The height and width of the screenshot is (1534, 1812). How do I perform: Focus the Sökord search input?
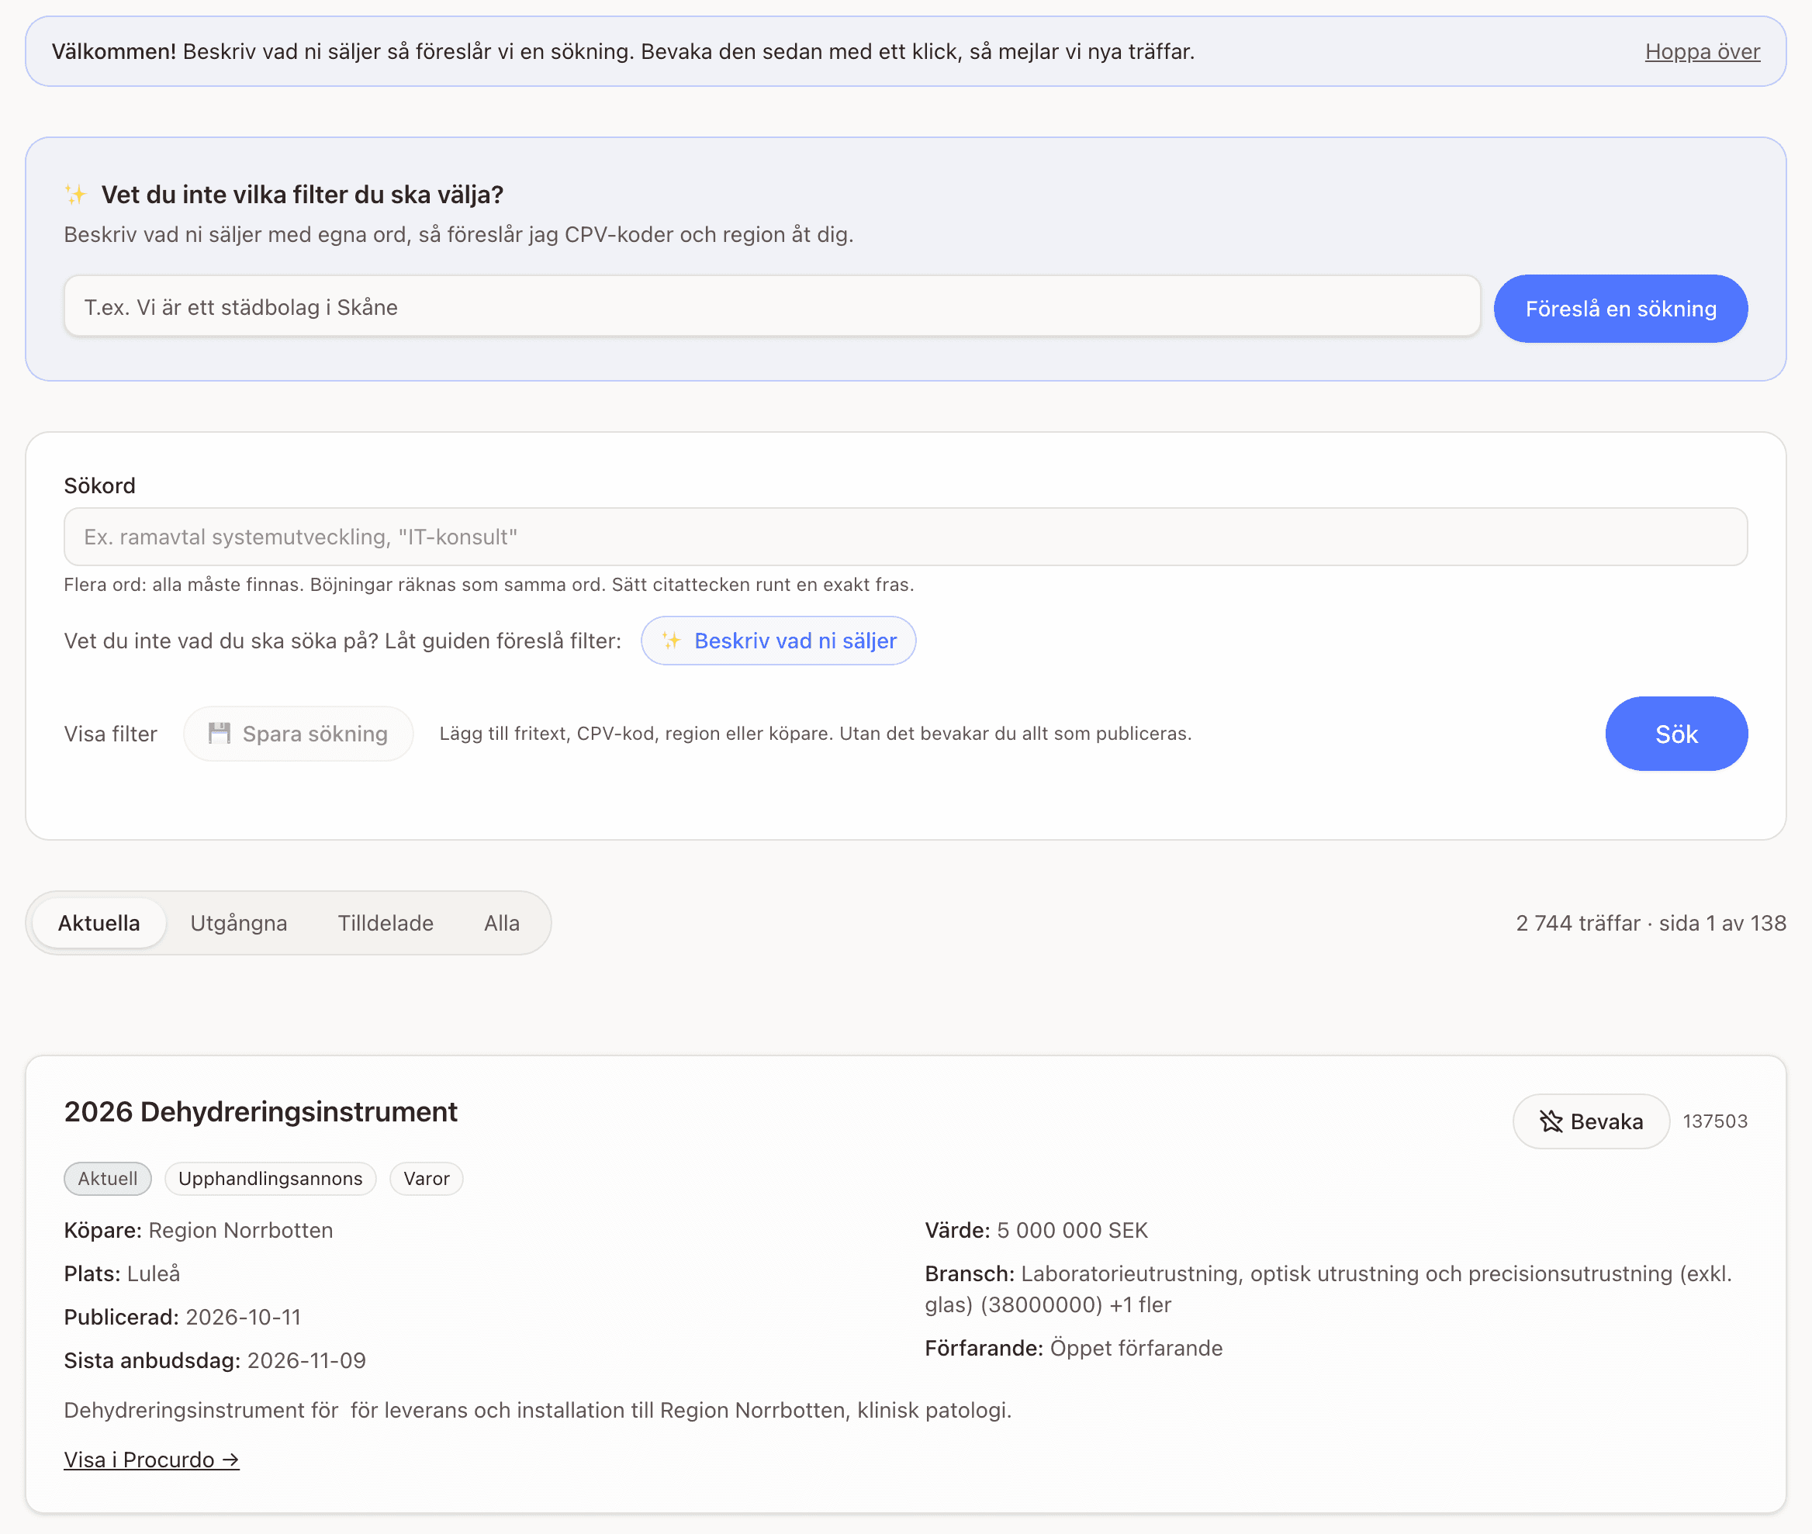coord(905,537)
